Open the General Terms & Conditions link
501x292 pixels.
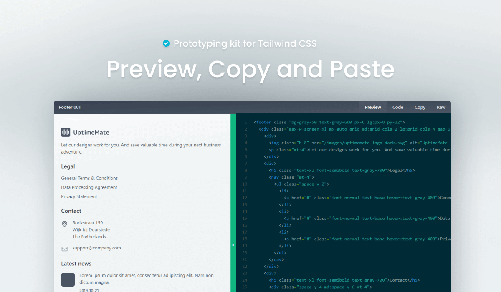point(89,178)
